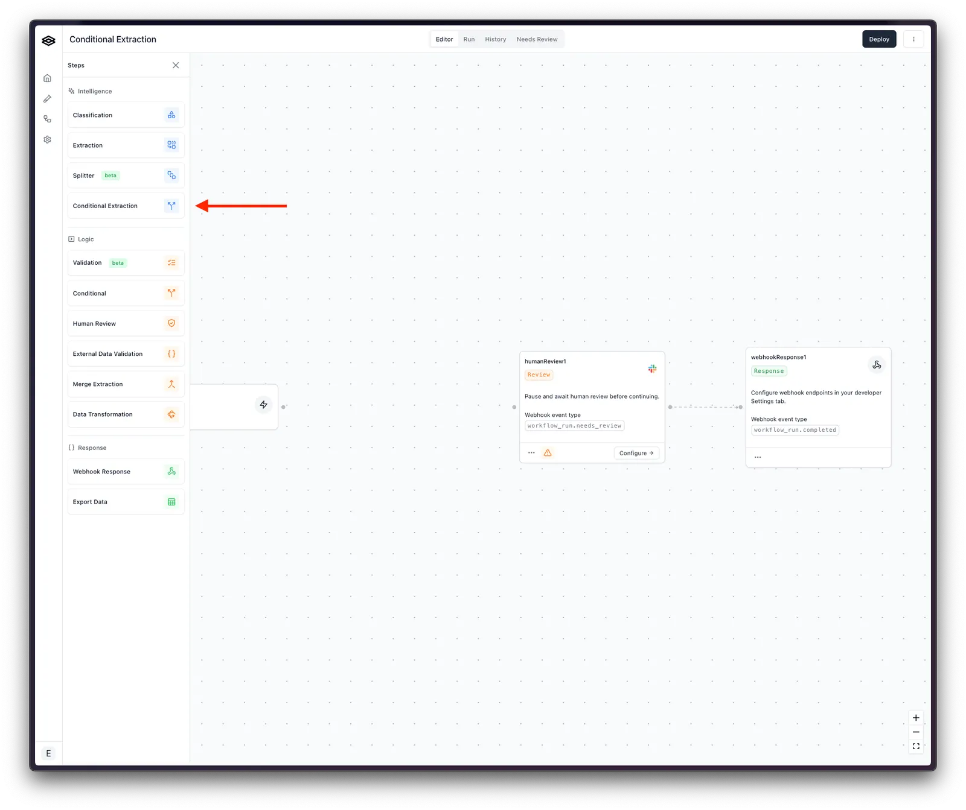Viewport: 966px width, 810px height.
Task: Click the Human Review shield icon
Action: [171, 324]
